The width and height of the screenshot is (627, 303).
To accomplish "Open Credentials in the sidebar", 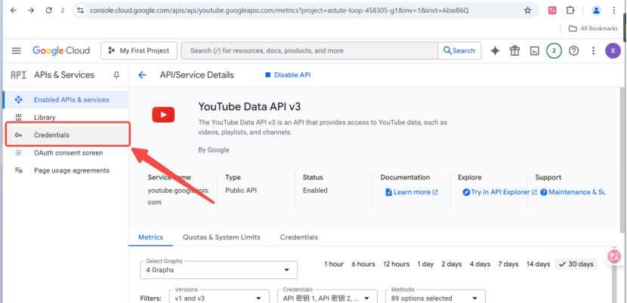I will pyautogui.click(x=67, y=135).
